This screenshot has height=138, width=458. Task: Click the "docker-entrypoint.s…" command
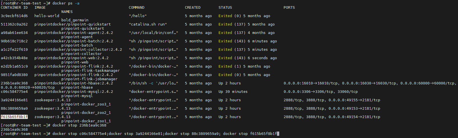tap(154, 92)
